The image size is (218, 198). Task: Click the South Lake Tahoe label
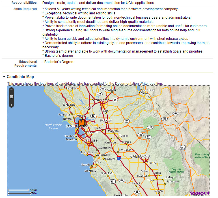coord(147,92)
